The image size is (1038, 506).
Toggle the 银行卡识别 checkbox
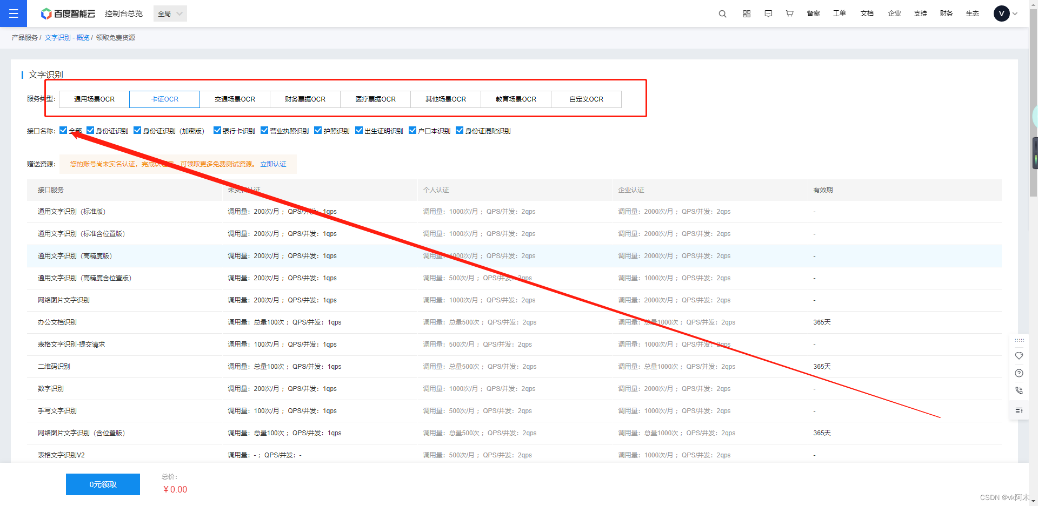(217, 130)
